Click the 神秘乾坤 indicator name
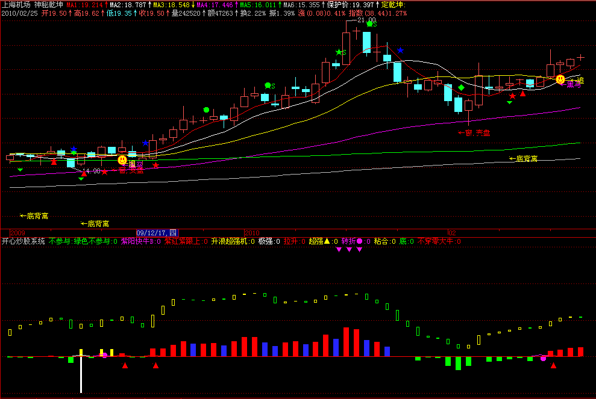 click(49, 4)
